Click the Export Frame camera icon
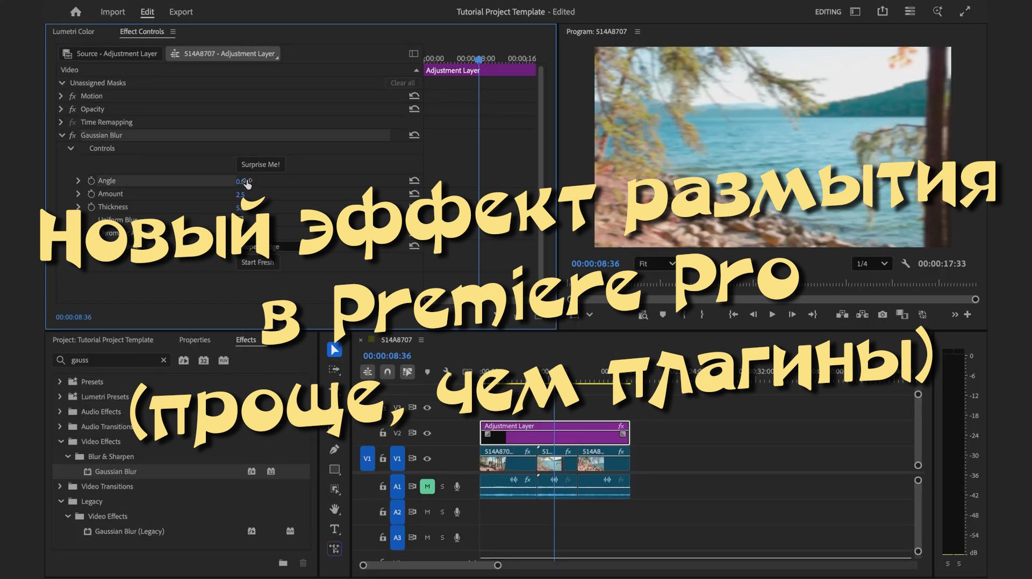The image size is (1032, 579). click(882, 315)
